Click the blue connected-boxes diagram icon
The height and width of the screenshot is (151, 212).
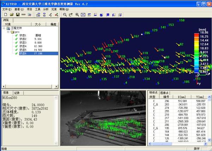(x=38, y=15)
